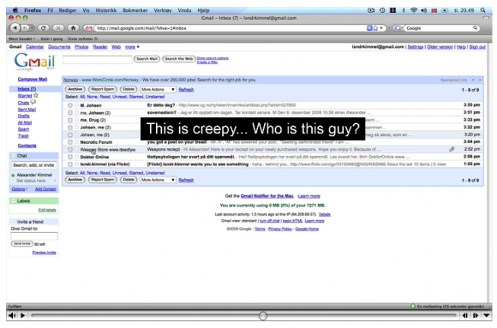Show previous sponsored link arrow

click(473, 80)
